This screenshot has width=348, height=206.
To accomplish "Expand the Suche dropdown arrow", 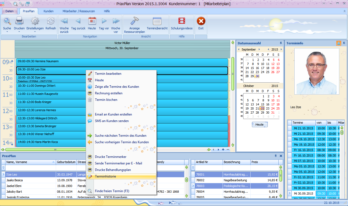I will pos(7,32).
